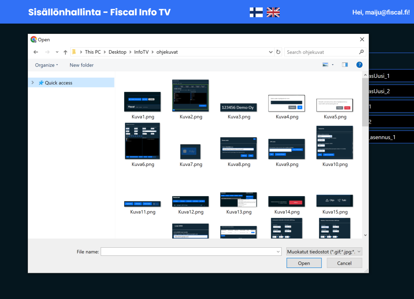The height and width of the screenshot is (299, 414).
Task: Open the file type filter dropdown
Action: 324,252
